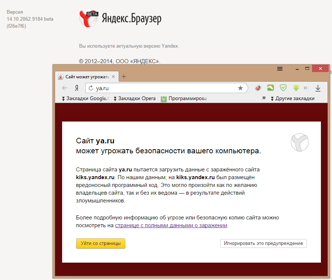Open the browser hamburger menu in title bar

tap(280, 69)
